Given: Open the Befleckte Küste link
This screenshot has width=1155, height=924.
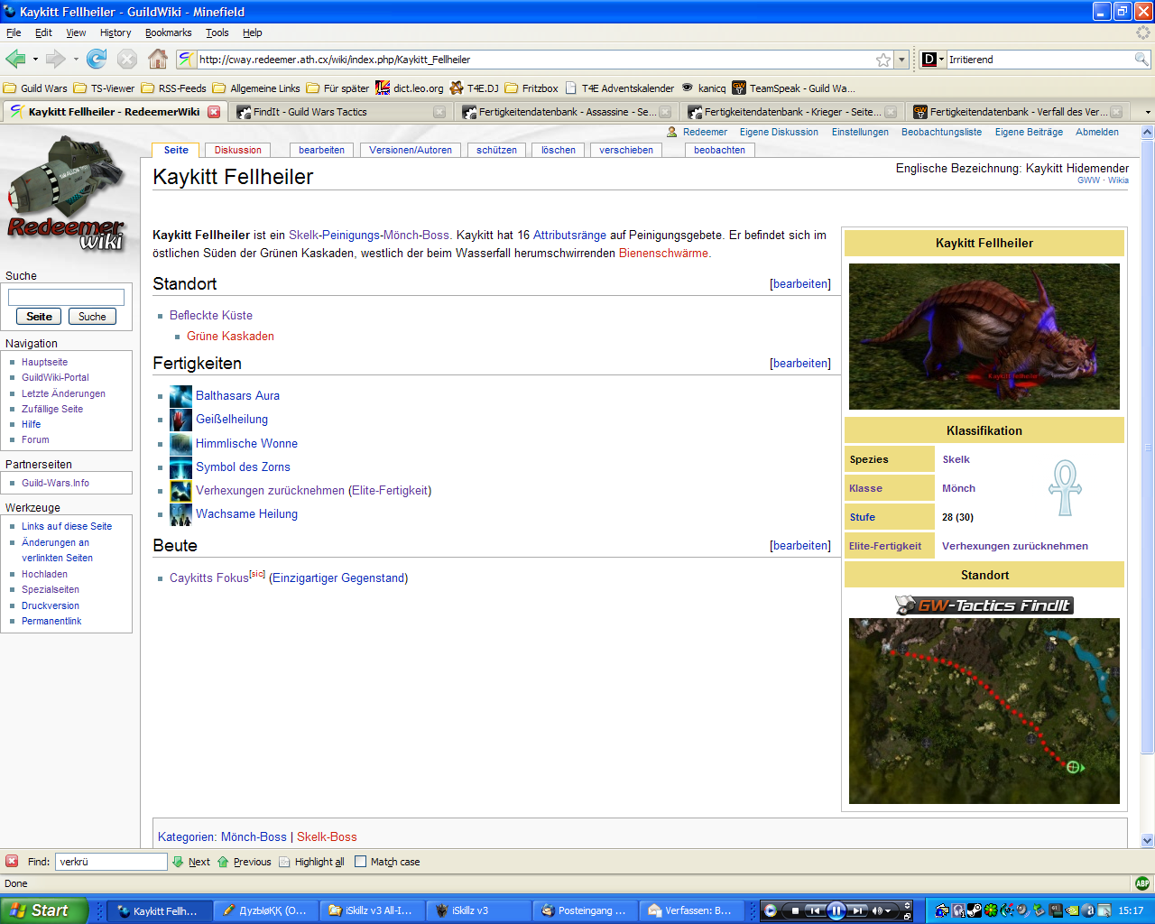Looking at the screenshot, I should 211,315.
